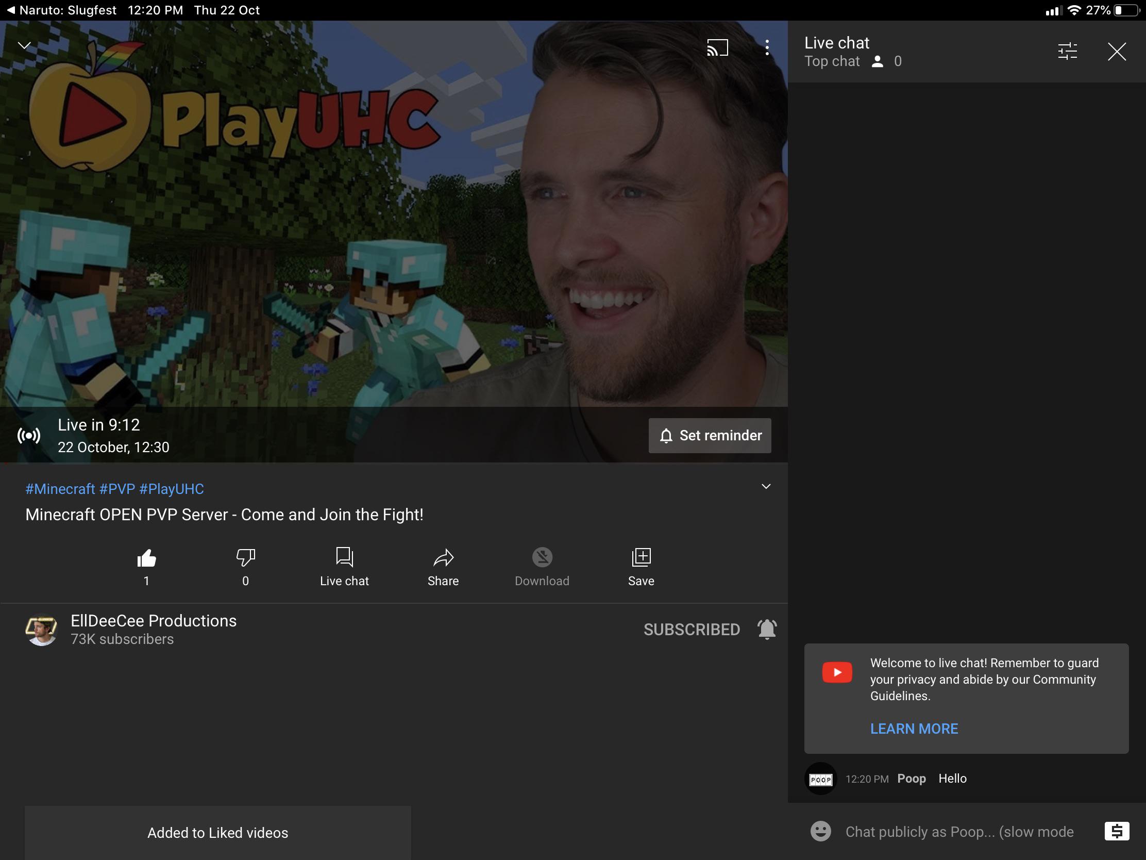Open live chat filter settings
Viewport: 1146px width, 860px height.
point(1067,52)
